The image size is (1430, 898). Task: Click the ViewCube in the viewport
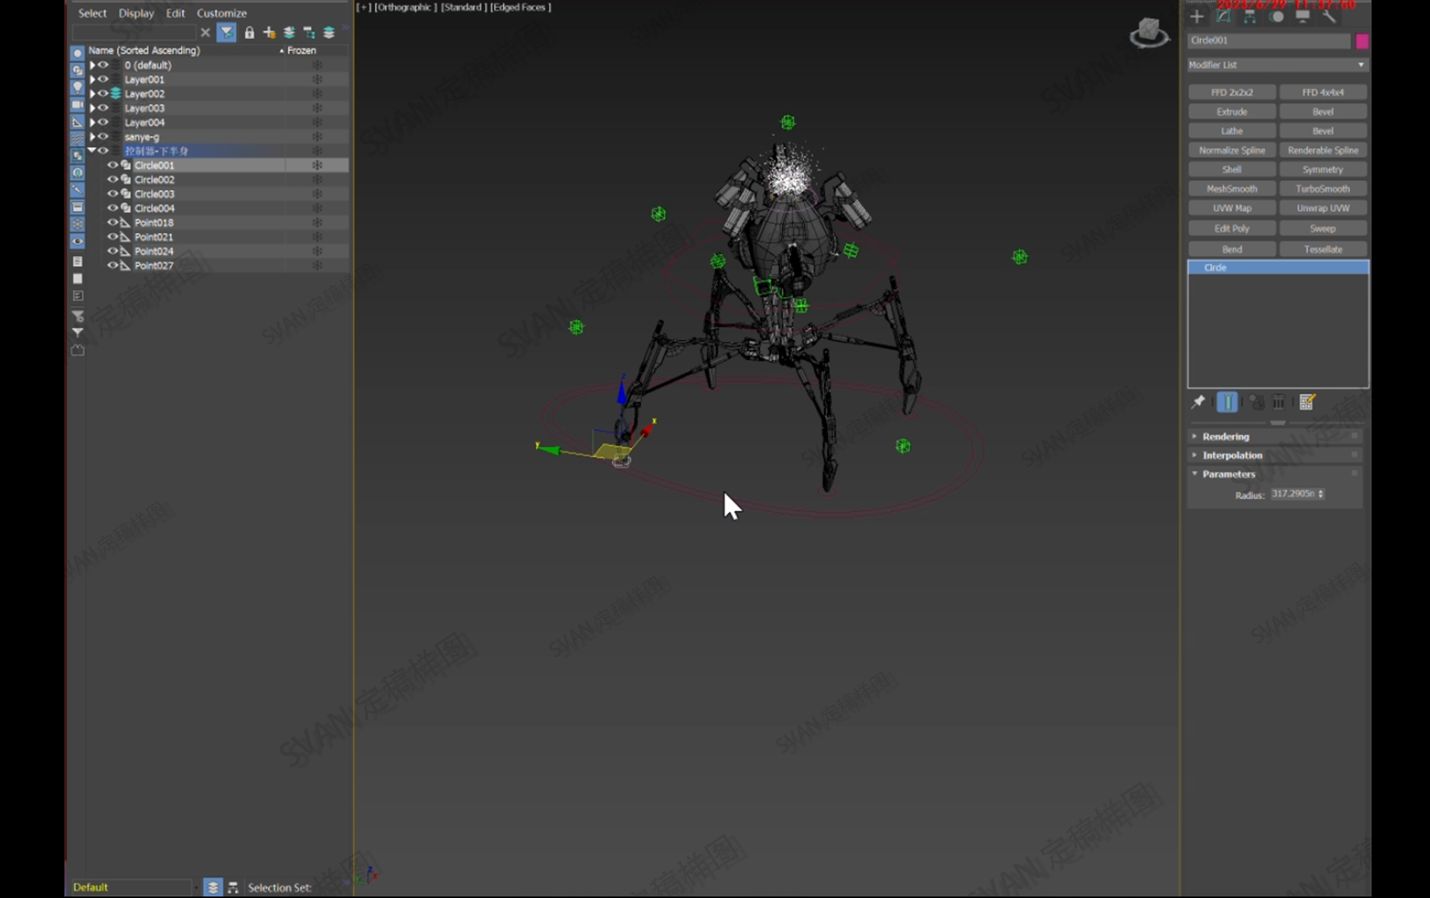point(1148,33)
